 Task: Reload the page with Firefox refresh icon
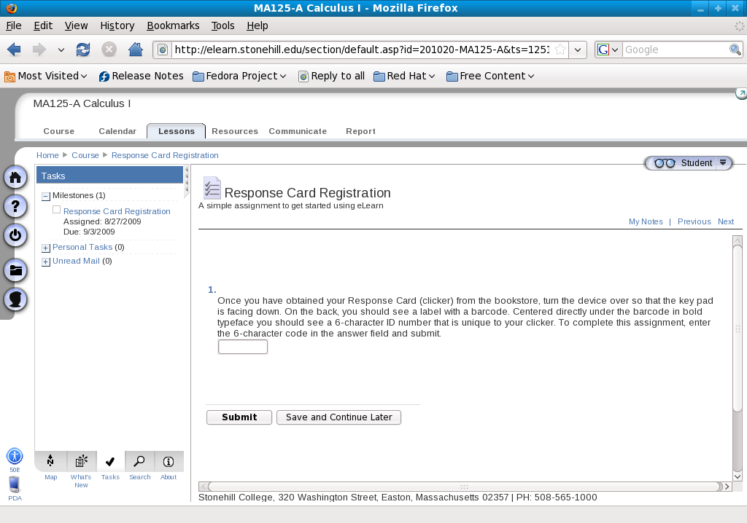point(83,50)
